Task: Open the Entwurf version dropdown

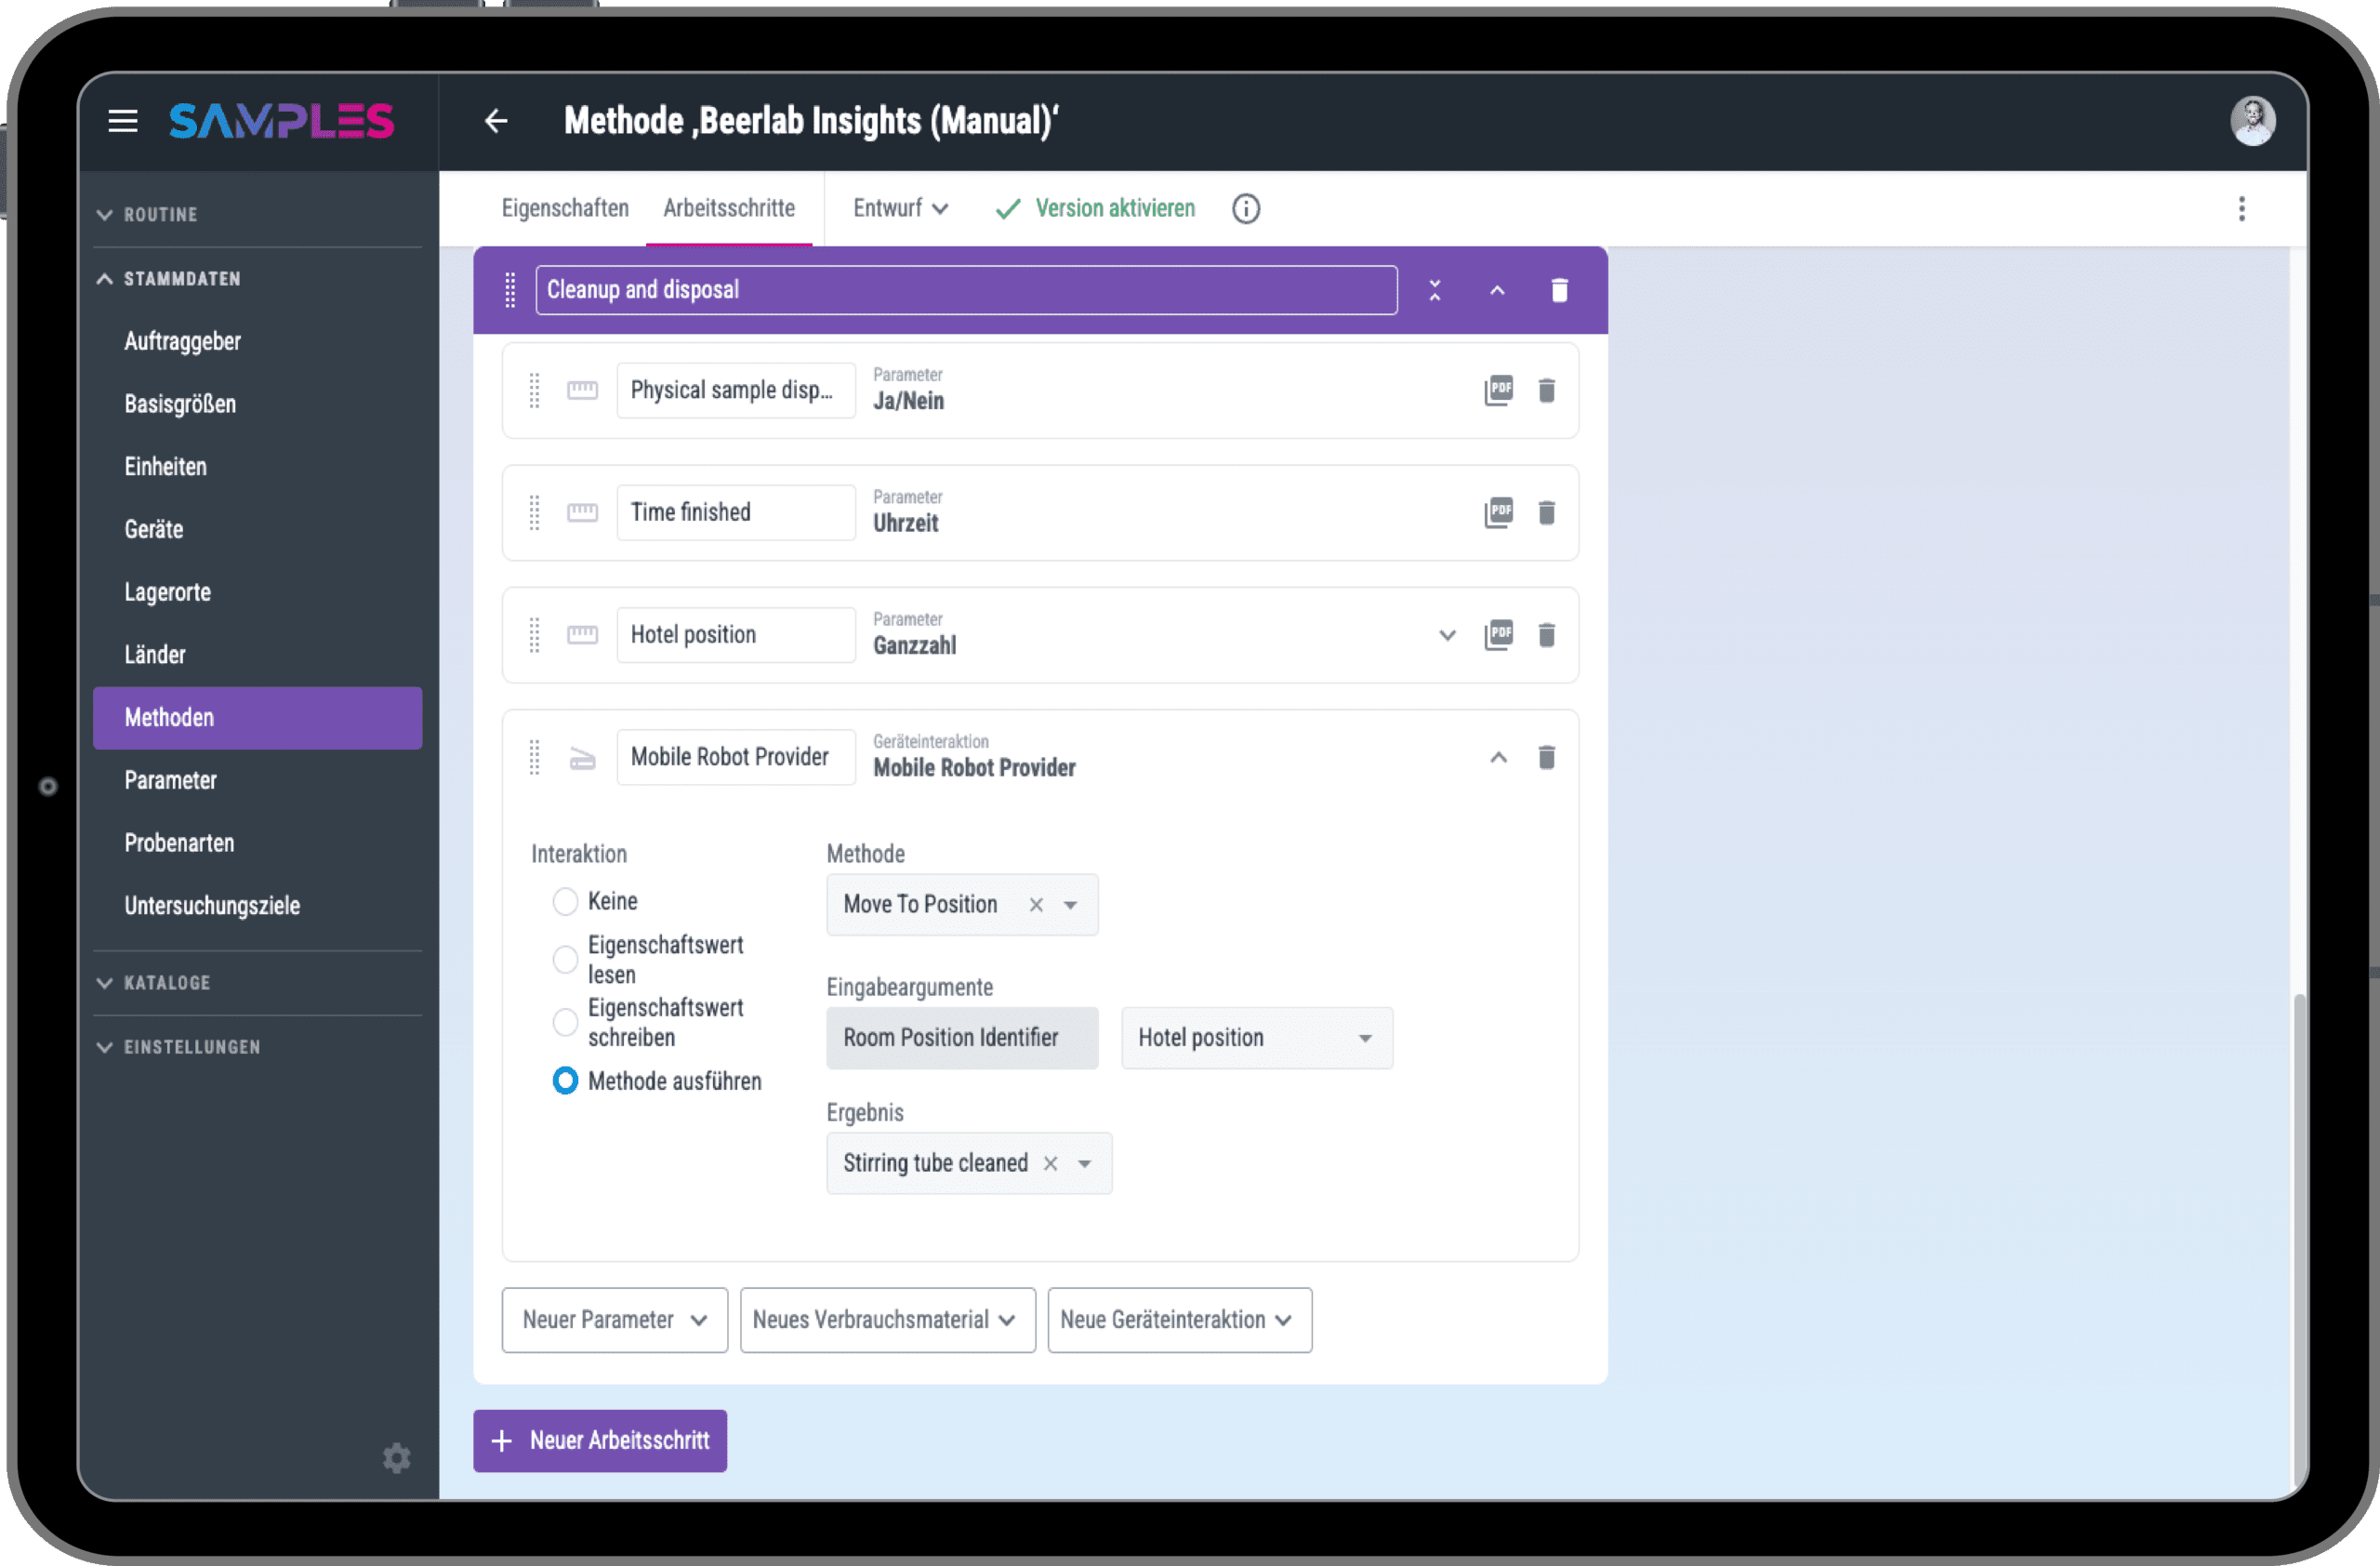Action: point(900,208)
